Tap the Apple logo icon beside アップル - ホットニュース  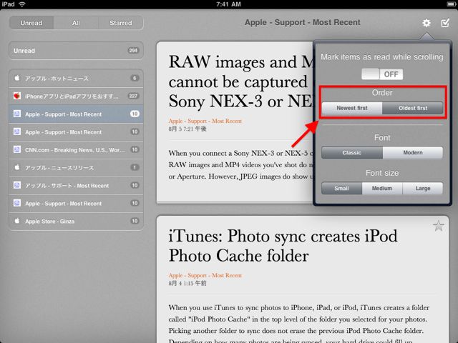[x=17, y=78]
